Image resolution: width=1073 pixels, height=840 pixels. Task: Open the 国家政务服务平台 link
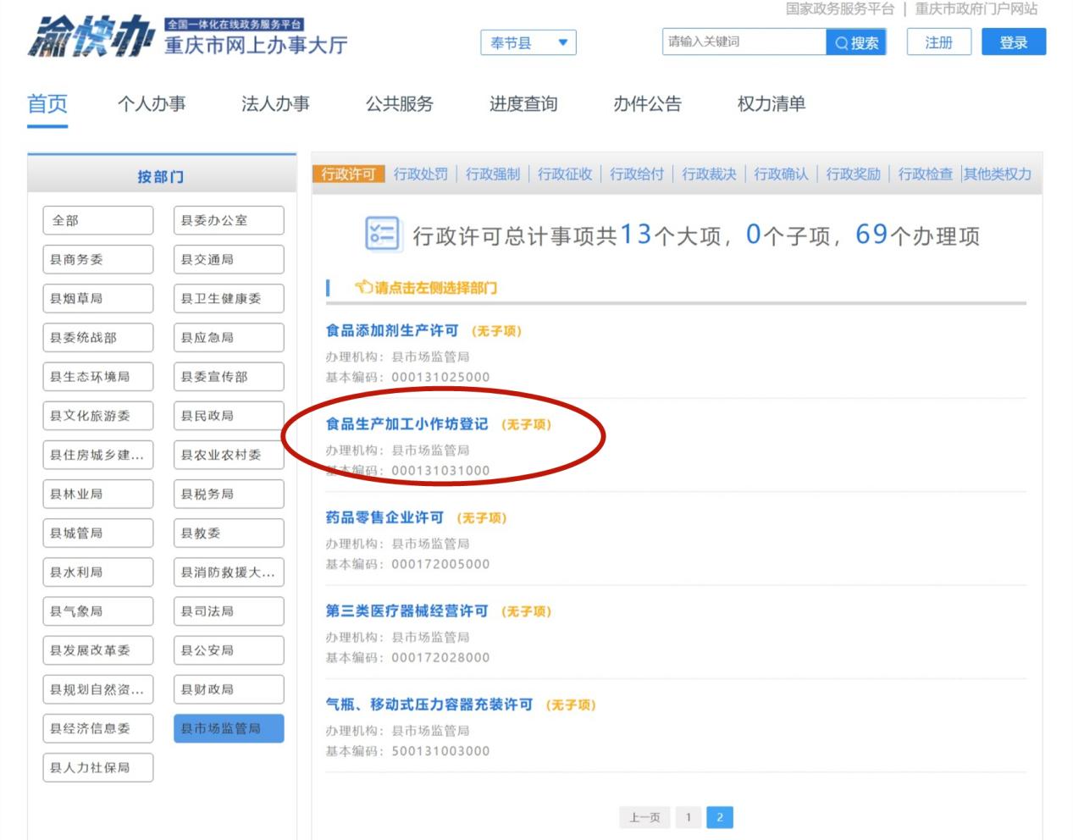(839, 8)
